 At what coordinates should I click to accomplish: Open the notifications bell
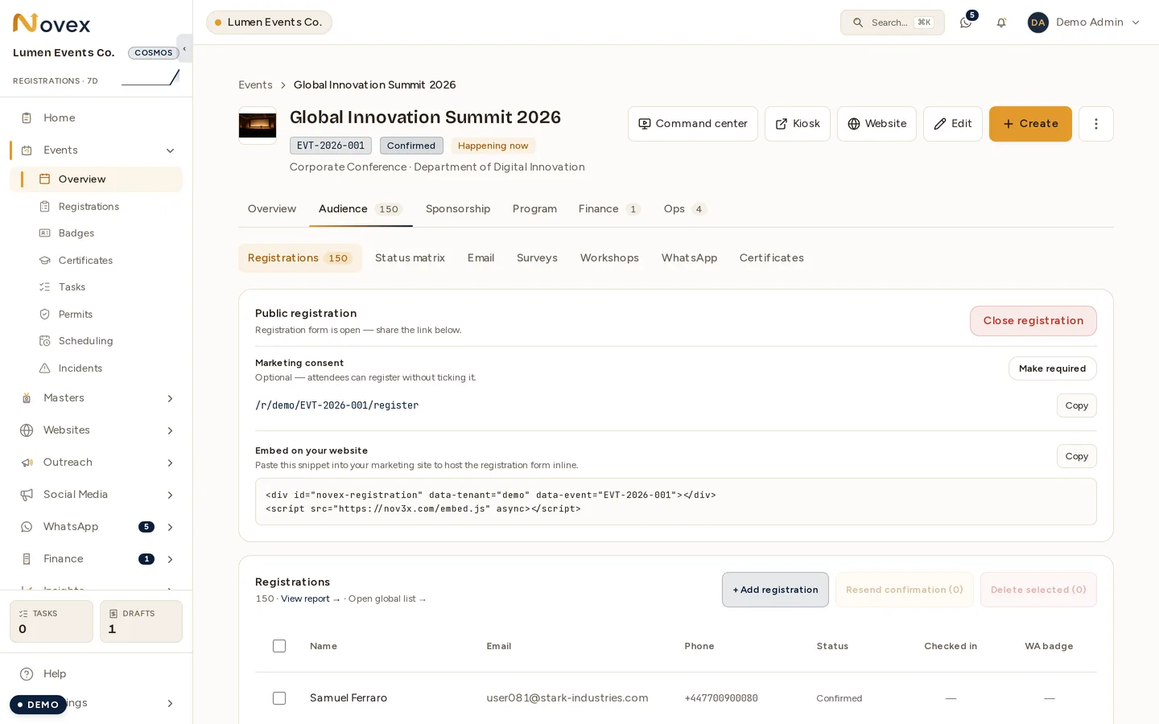1001,23
